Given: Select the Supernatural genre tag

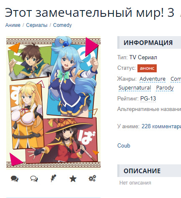Looking at the screenshot, I should click(134, 88).
